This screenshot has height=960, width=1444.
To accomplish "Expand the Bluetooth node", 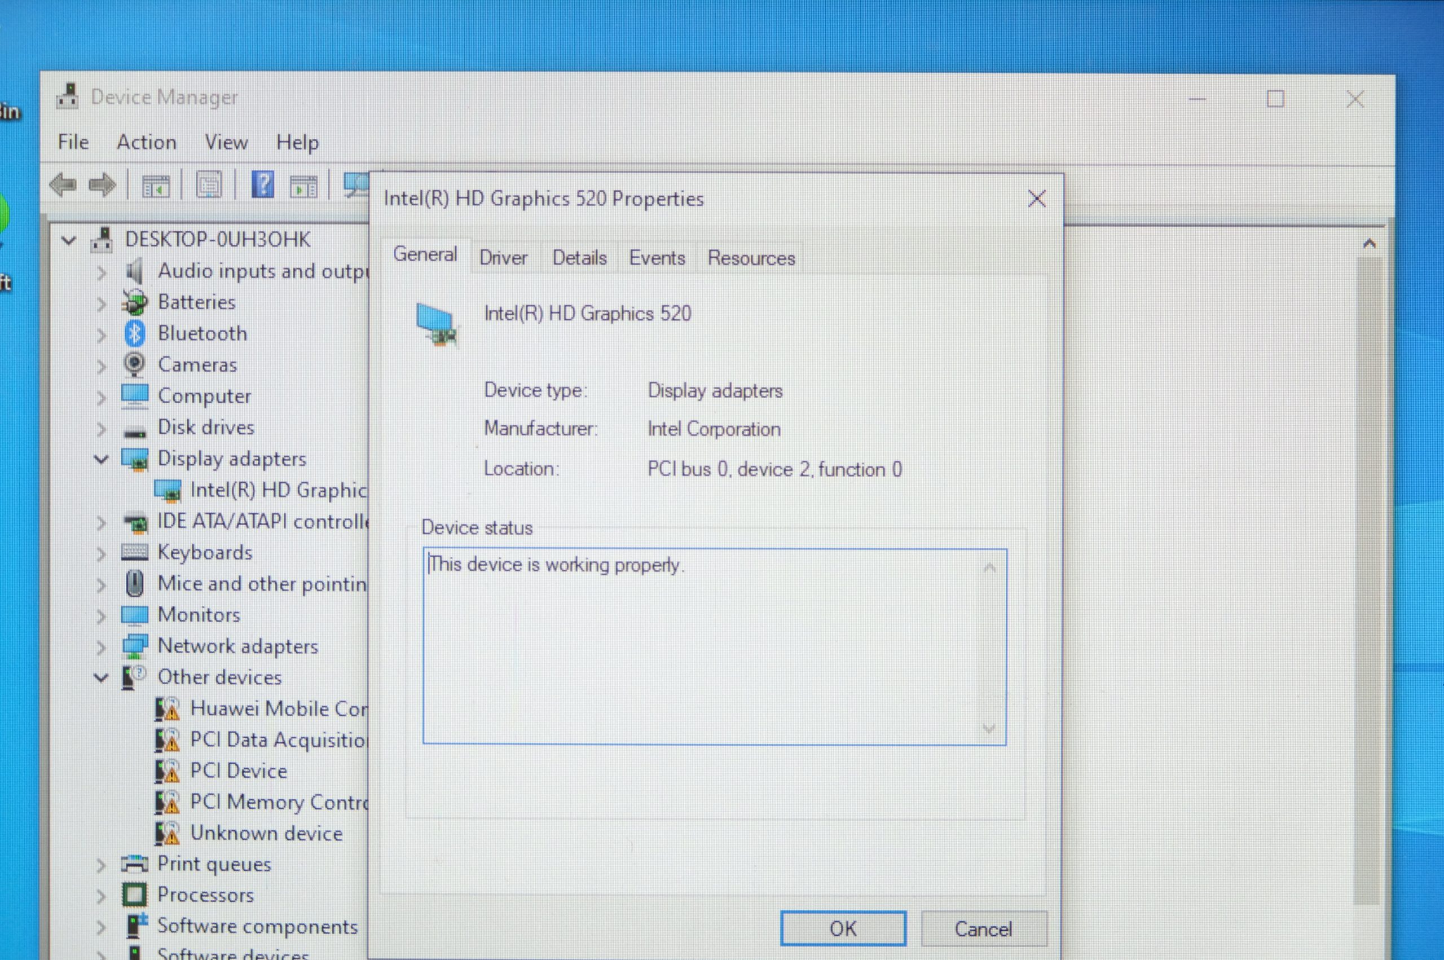I will point(102,334).
